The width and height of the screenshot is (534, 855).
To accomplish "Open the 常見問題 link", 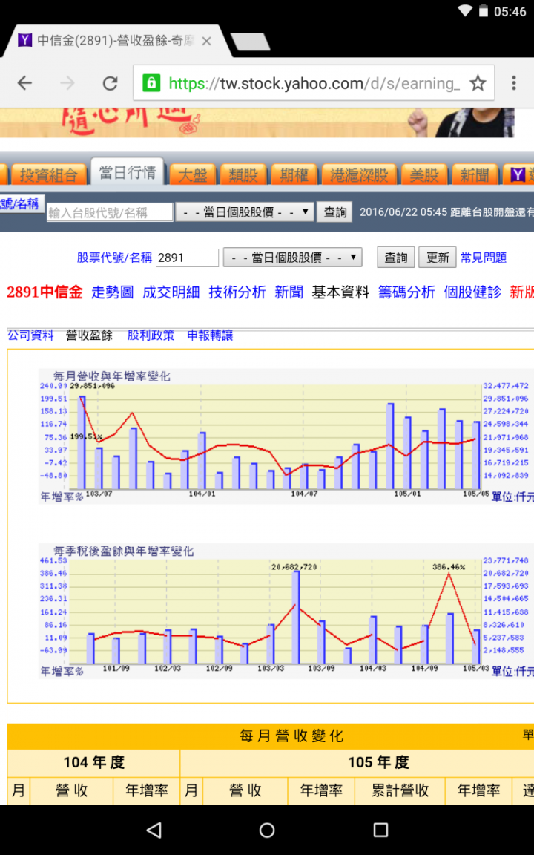I will [484, 258].
